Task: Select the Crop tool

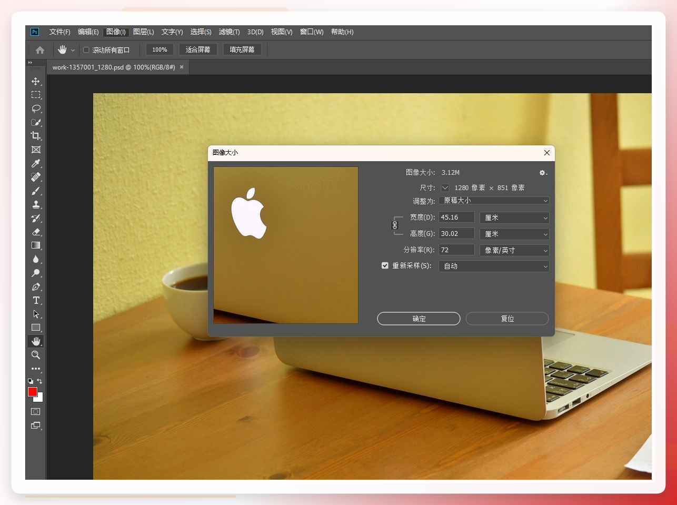Action: [36, 136]
